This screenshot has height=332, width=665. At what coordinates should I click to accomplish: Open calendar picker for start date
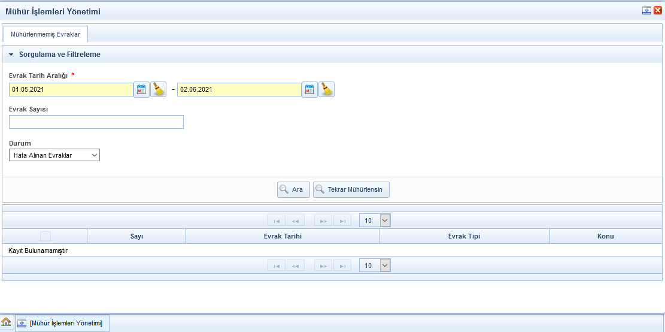(141, 90)
